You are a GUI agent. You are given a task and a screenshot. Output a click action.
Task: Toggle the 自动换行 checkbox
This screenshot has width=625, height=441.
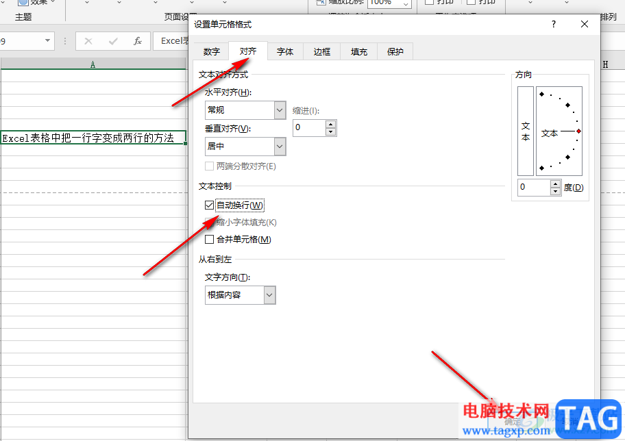click(209, 205)
